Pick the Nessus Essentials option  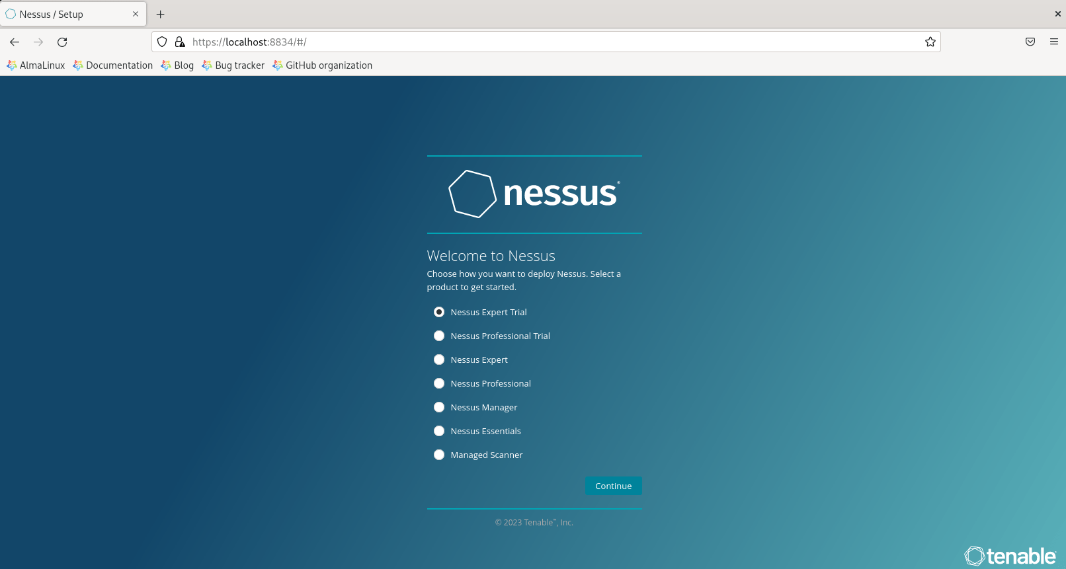(439, 431)
